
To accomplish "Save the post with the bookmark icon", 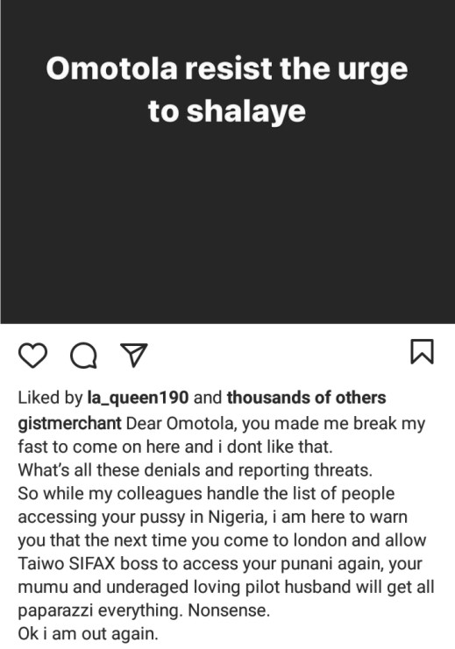I will pyautogui.click(x=422, y=352).
